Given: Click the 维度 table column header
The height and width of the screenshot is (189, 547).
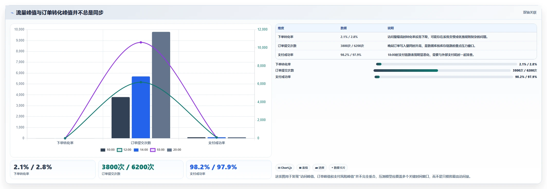Looking at the screenshot, I should 281,28.
